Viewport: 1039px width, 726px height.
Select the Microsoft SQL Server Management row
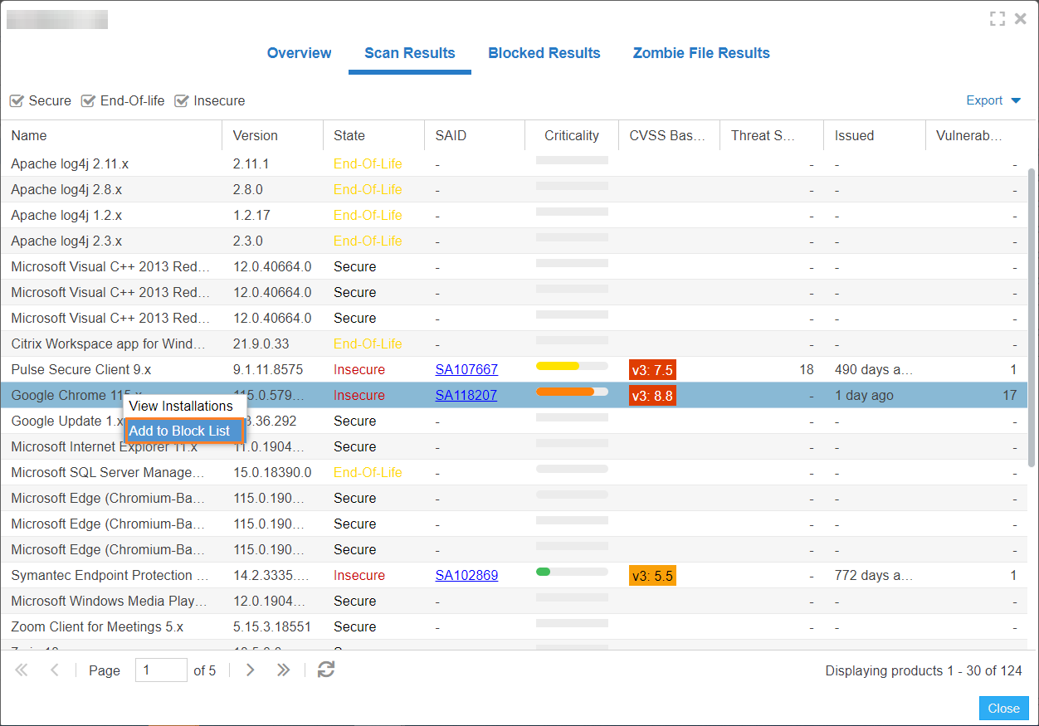[514, 473]
